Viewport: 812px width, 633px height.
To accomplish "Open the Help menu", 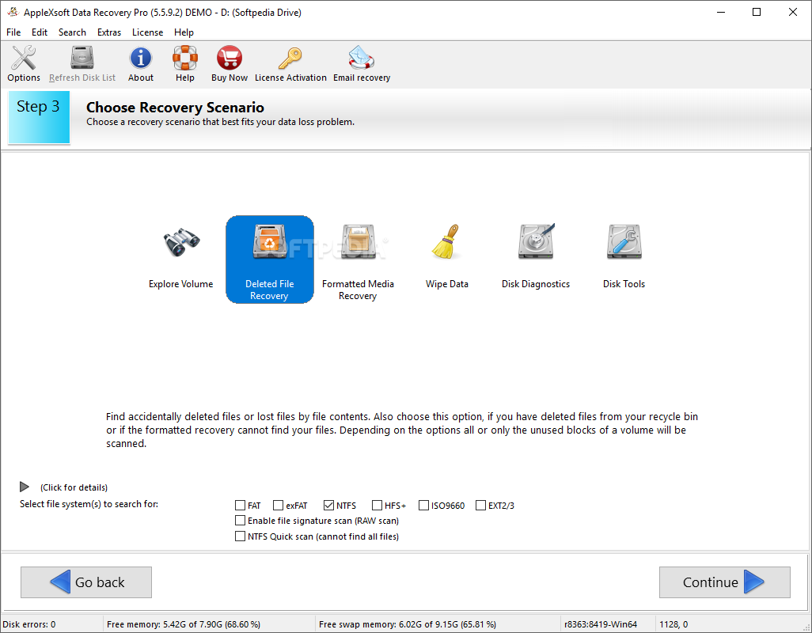I will point(184,32).
